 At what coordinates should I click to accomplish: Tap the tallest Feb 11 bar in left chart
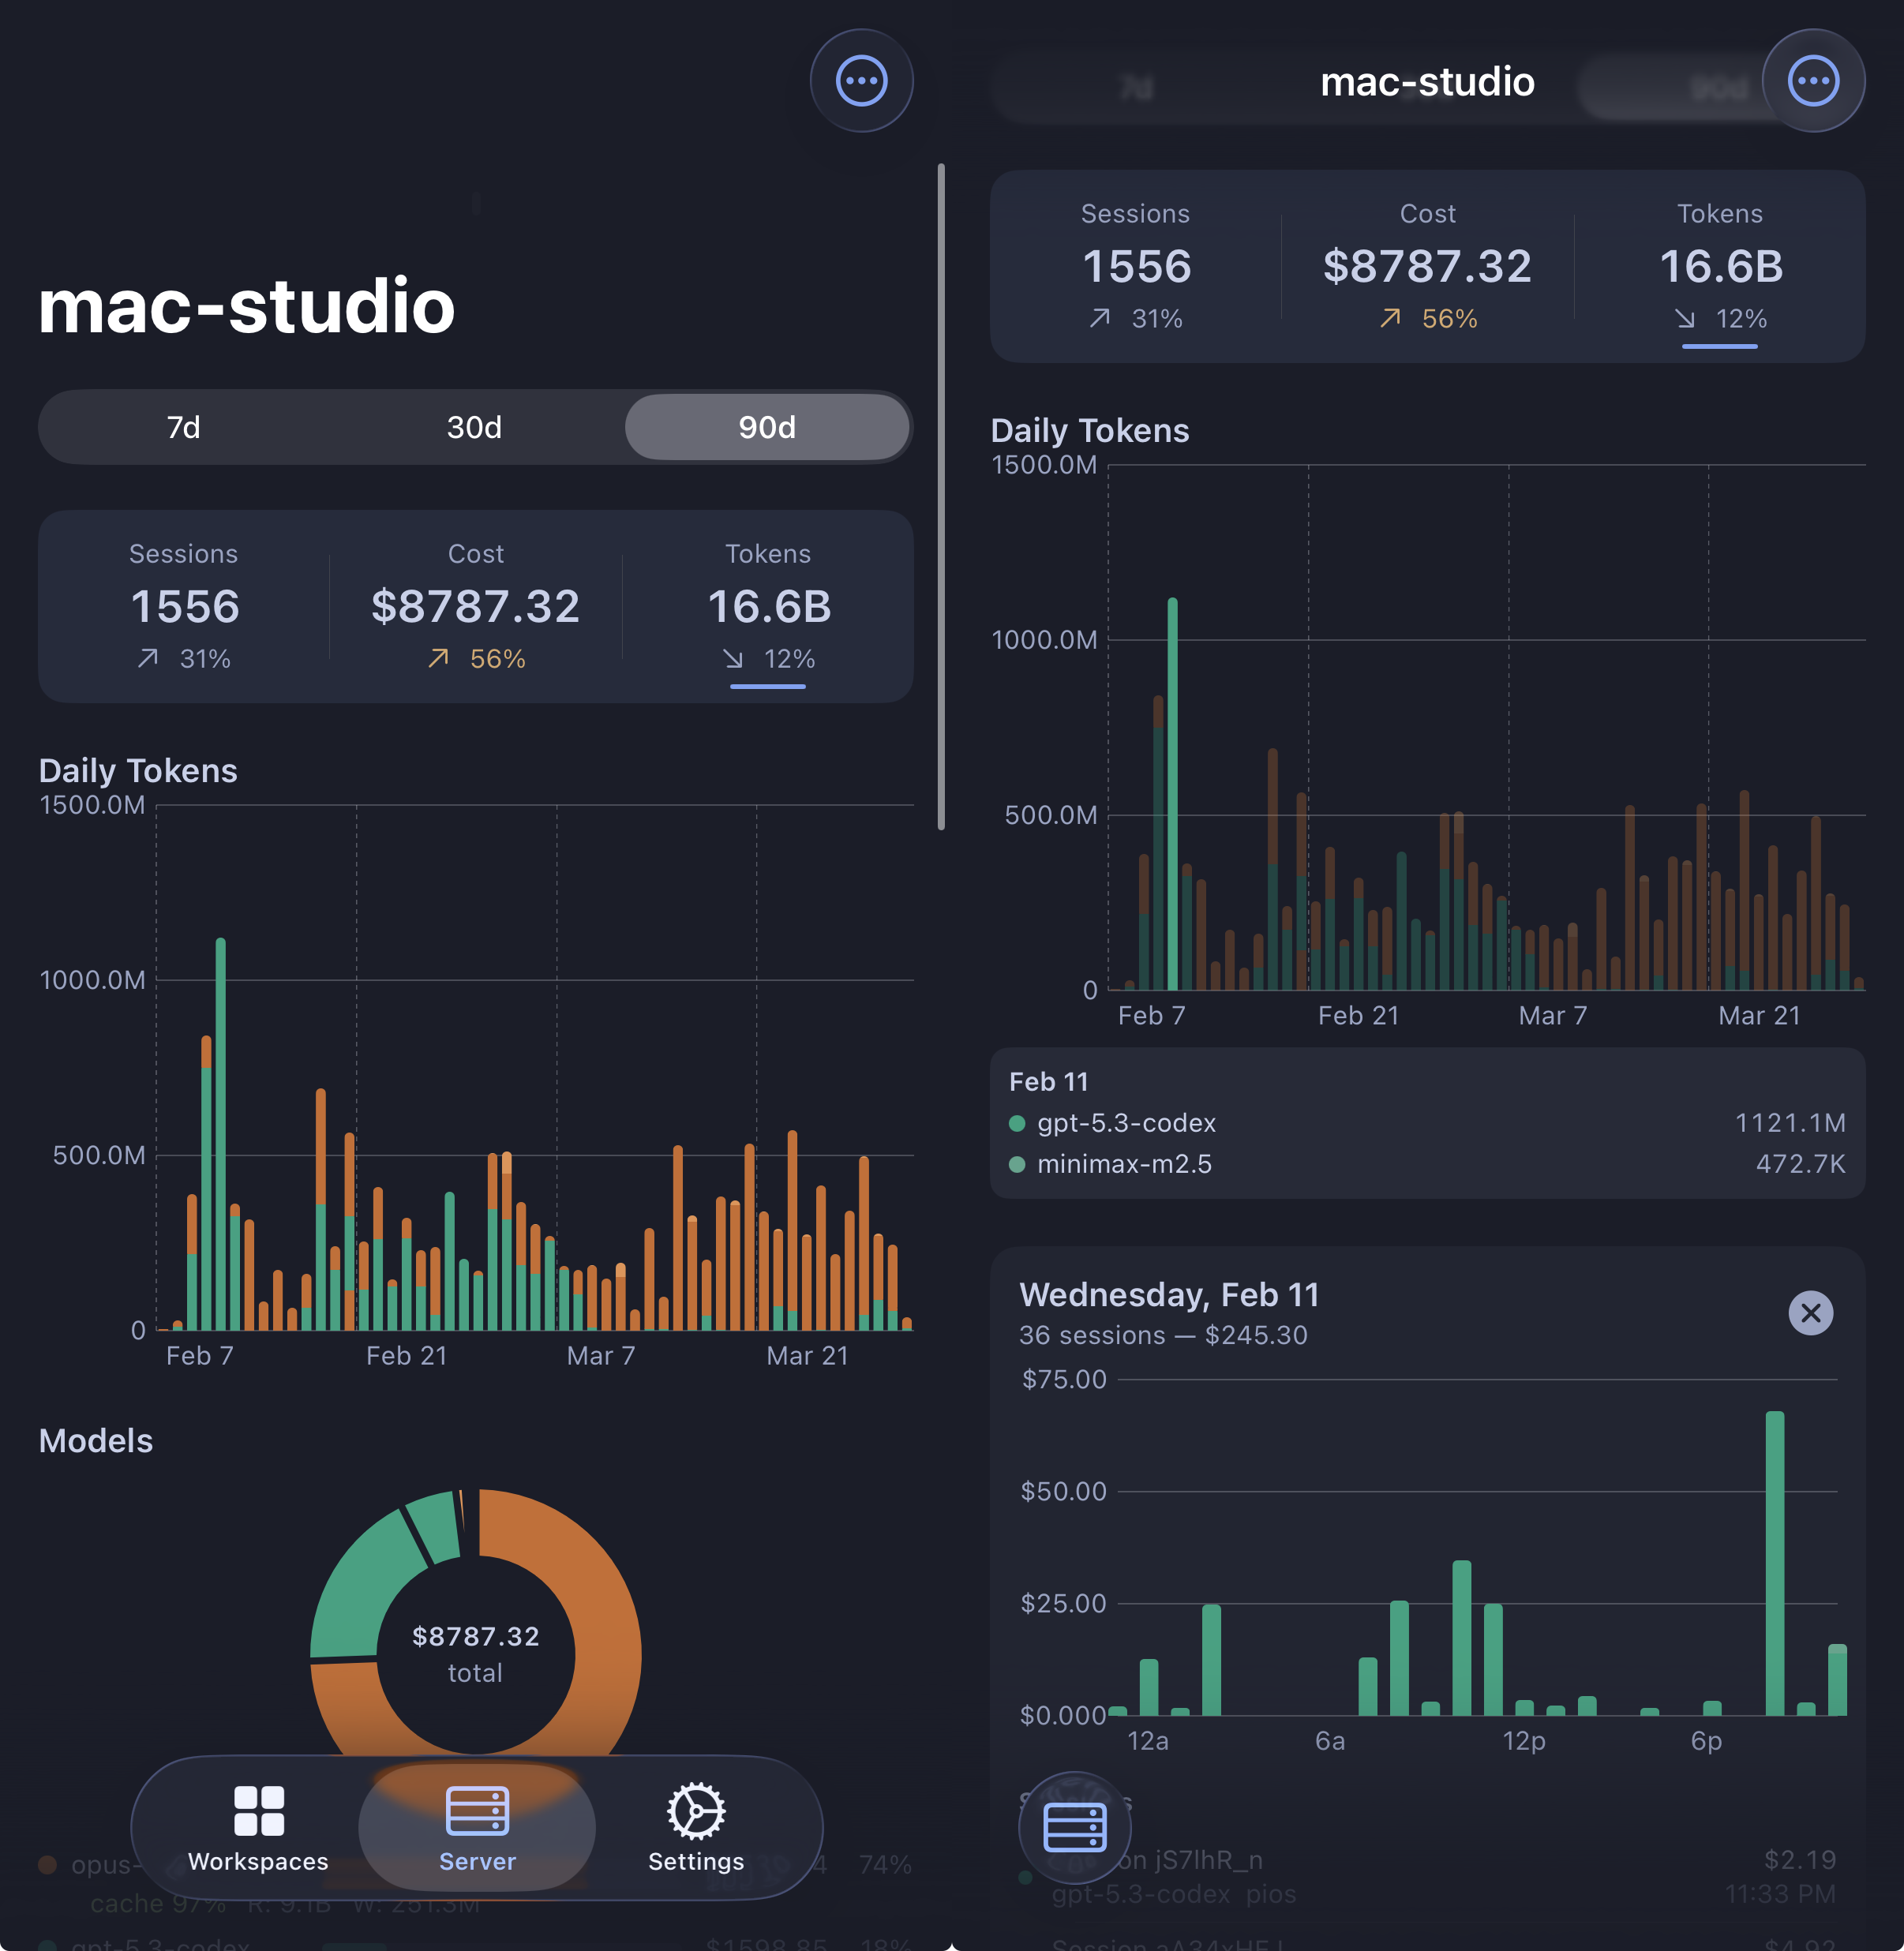(x=220, y=1134)
